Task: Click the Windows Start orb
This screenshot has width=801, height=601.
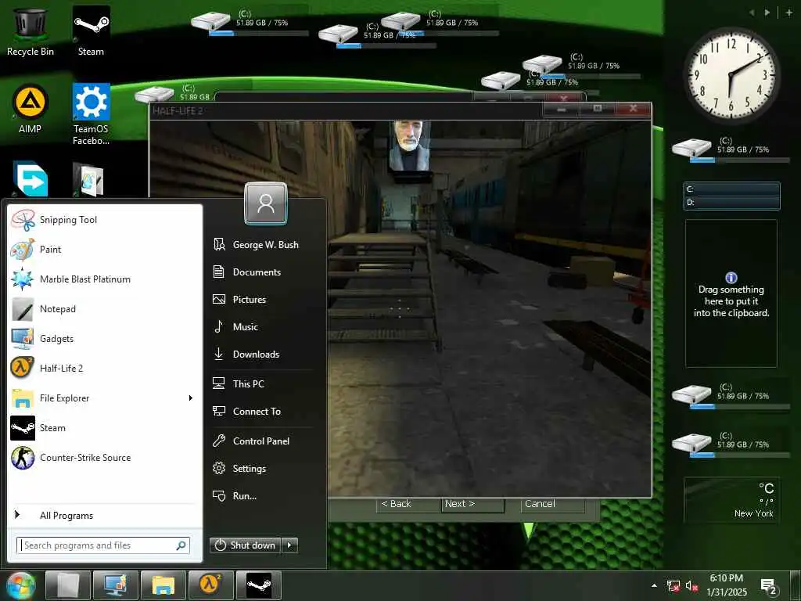Action: (x=20, y=585)
